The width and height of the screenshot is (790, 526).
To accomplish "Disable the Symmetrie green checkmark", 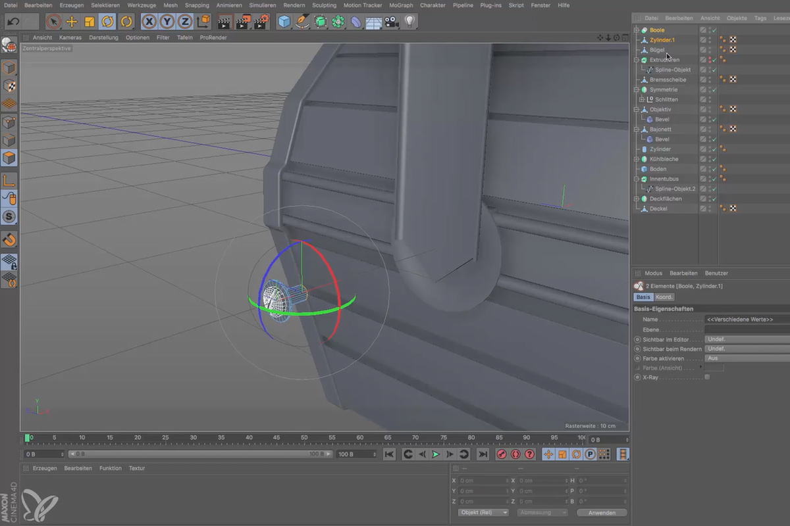I will [714, 89].
